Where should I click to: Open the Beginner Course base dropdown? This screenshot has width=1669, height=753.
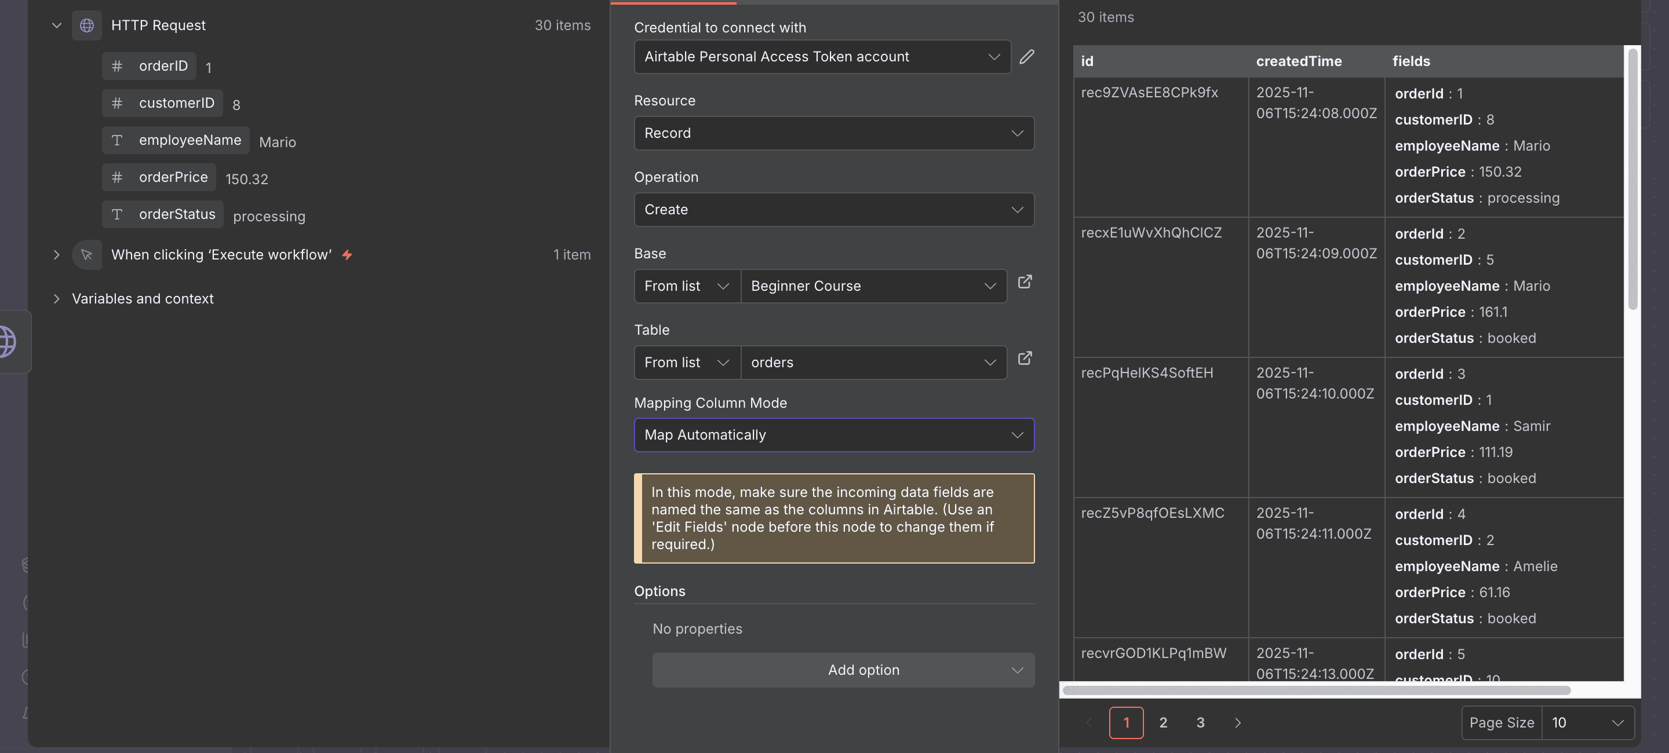873,286
